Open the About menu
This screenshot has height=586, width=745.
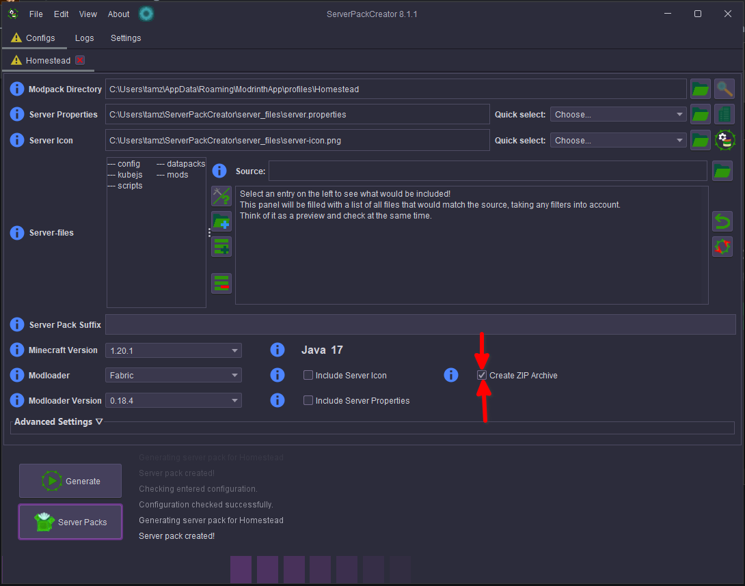pyautogui.click(x=118, y=14)
